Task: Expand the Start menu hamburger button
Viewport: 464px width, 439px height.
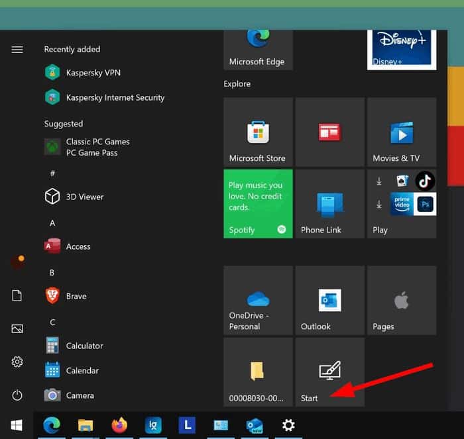Action: [x=17, y=49]
